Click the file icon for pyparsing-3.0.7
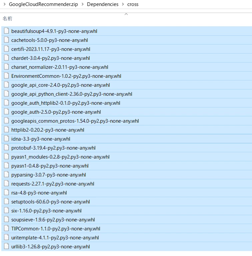Viewport: 252px width, 256px height. [6, 174]
